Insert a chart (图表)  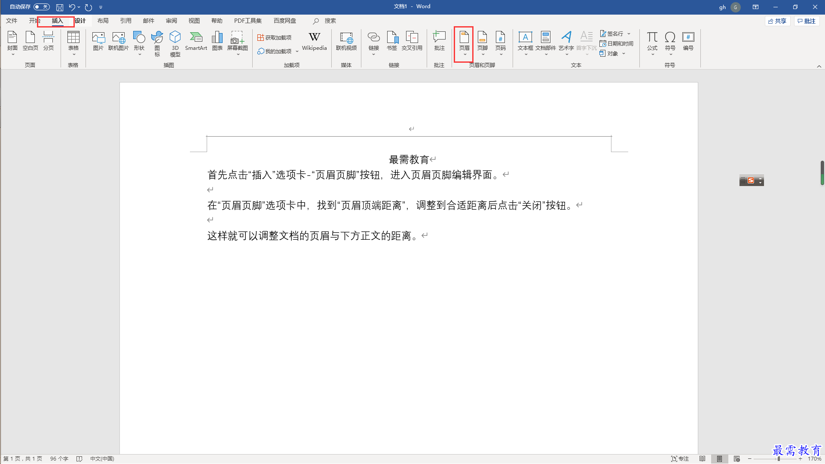pos(217,41)
